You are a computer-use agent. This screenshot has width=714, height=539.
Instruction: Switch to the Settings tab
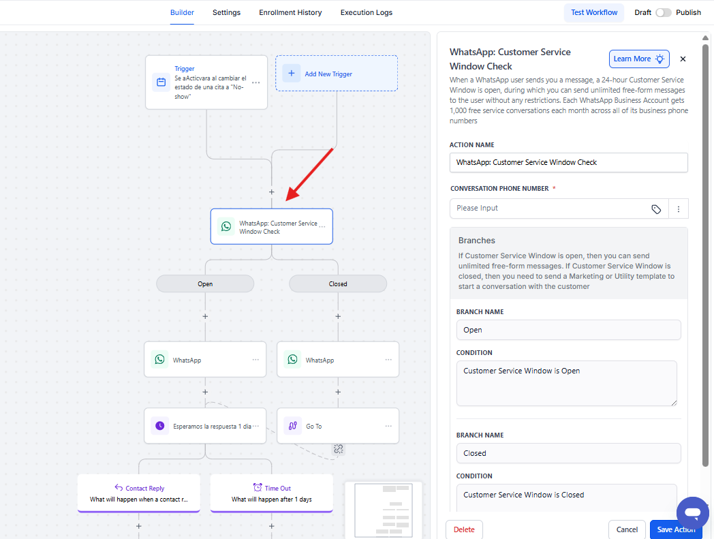click(x=226, y=12)
